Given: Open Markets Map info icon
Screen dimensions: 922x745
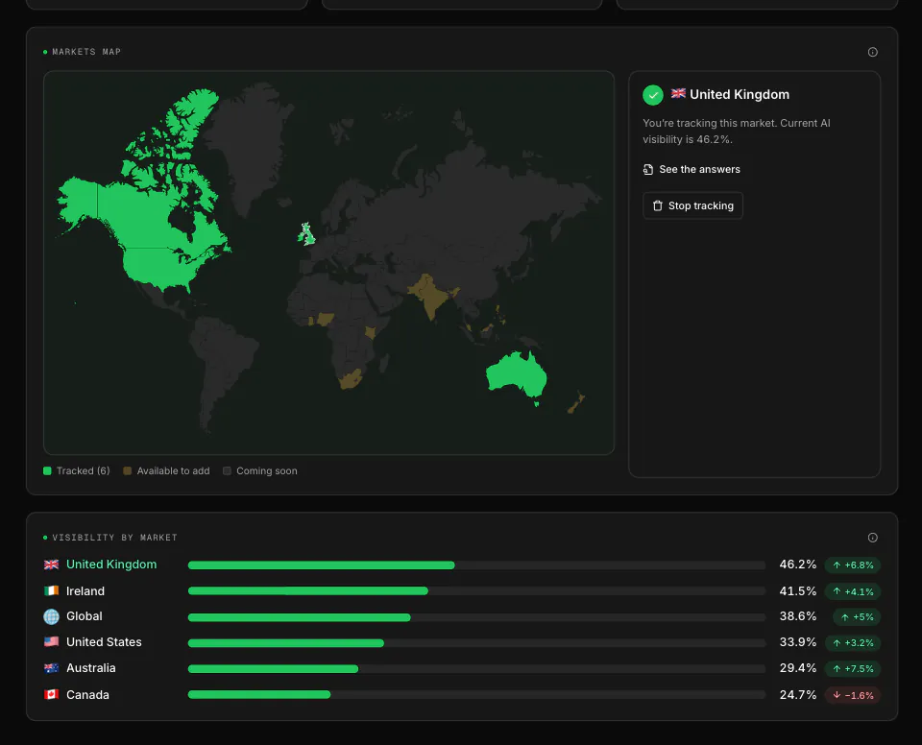Looking at the screenshot, I should pyautogui.click(x=873, y=52).
